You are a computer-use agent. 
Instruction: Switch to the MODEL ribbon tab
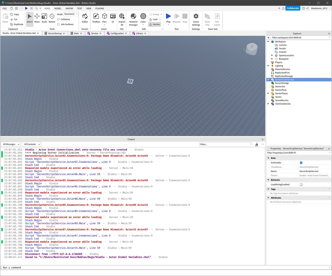[x=58, y=8]
